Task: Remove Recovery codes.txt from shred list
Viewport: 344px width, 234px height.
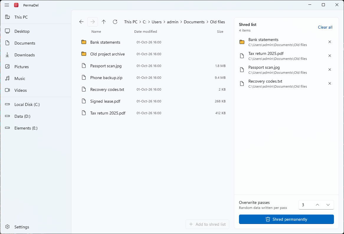Action: coord(330,84)
